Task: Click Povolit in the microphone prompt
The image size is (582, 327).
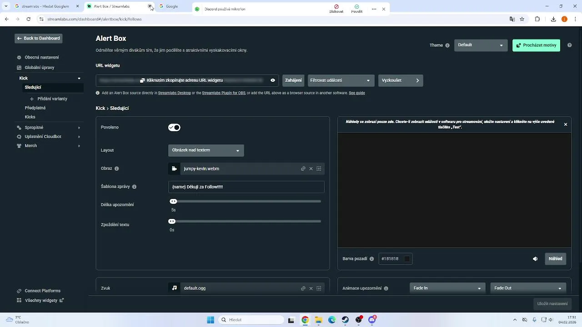Action: 356,9
